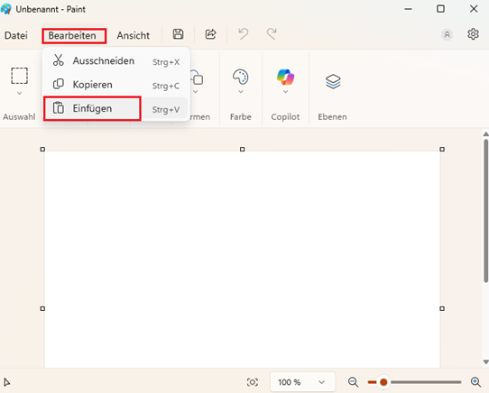Click the Save floppy disk icon

(x=178, y=34)
